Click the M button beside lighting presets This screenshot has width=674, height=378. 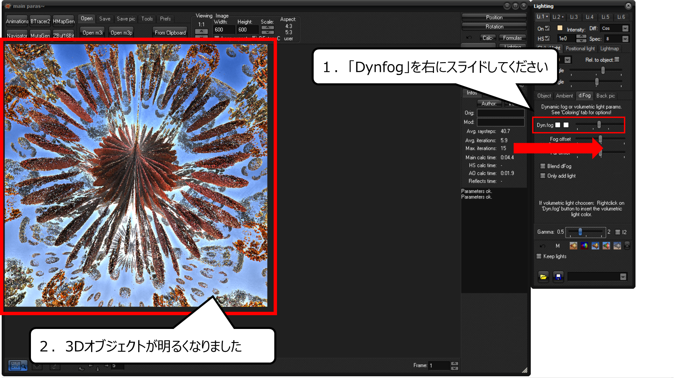[x=557, y=246]
